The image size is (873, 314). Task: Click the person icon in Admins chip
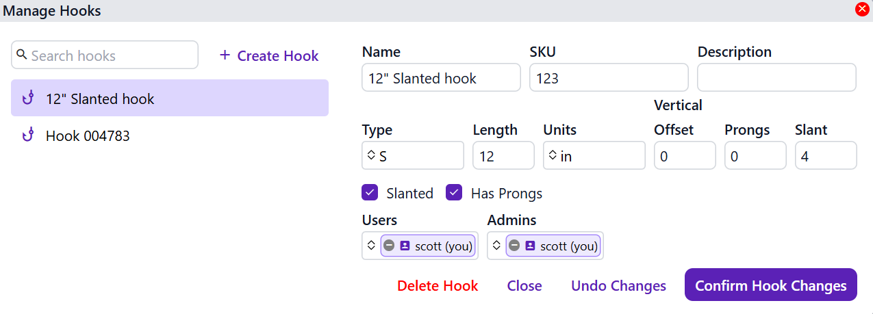coord(530,246)
